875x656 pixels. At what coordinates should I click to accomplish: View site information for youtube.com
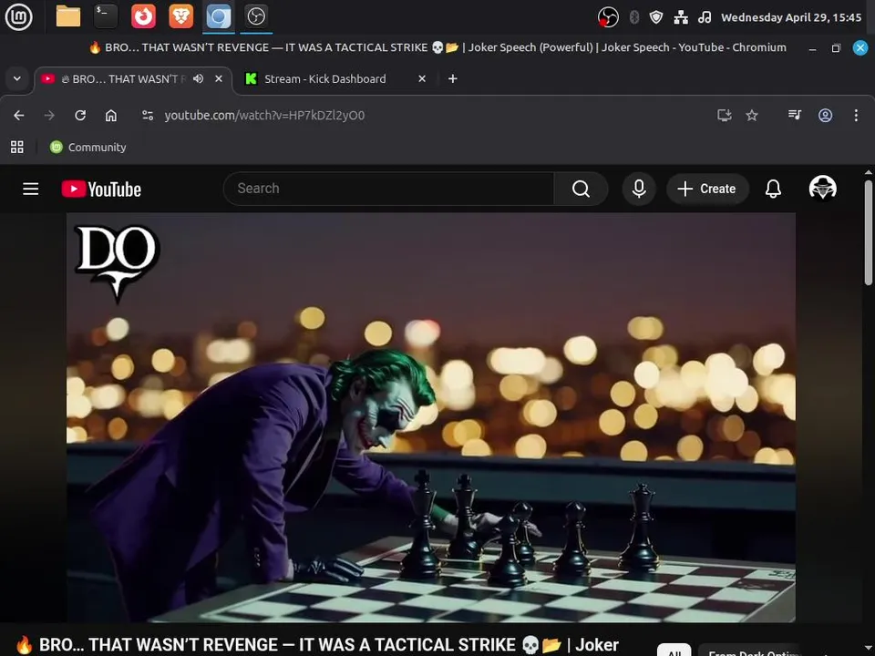[x=148, y=116]
